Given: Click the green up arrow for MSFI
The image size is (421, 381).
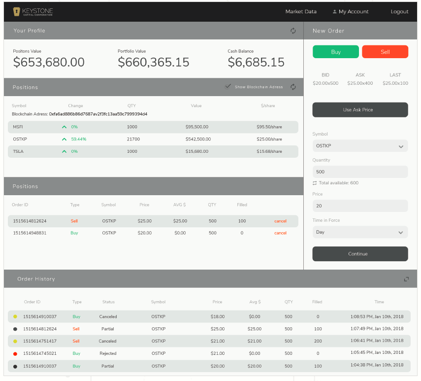Looking at the screenshot, I should 64,127.
